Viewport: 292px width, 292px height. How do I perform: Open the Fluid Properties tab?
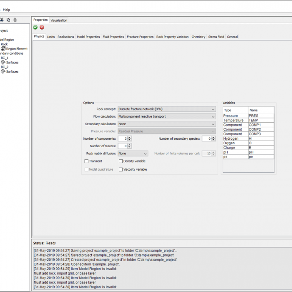pos(113,37)
